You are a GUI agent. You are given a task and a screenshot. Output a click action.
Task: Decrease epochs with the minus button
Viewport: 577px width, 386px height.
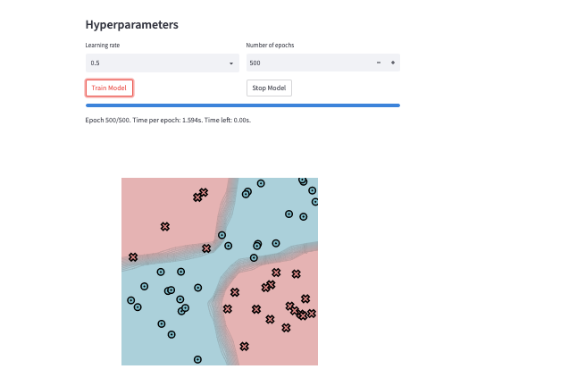tap(379, 63)
